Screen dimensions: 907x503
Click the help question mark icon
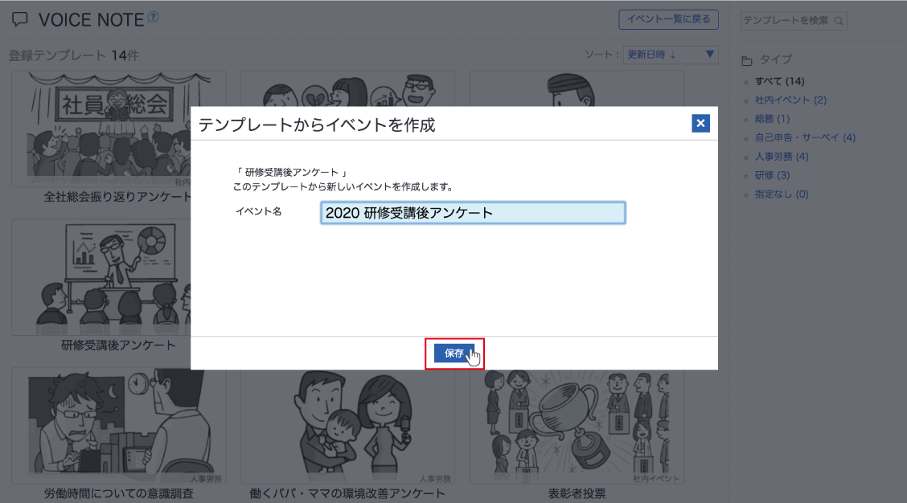pyautogui.click(x=153, y=17)
